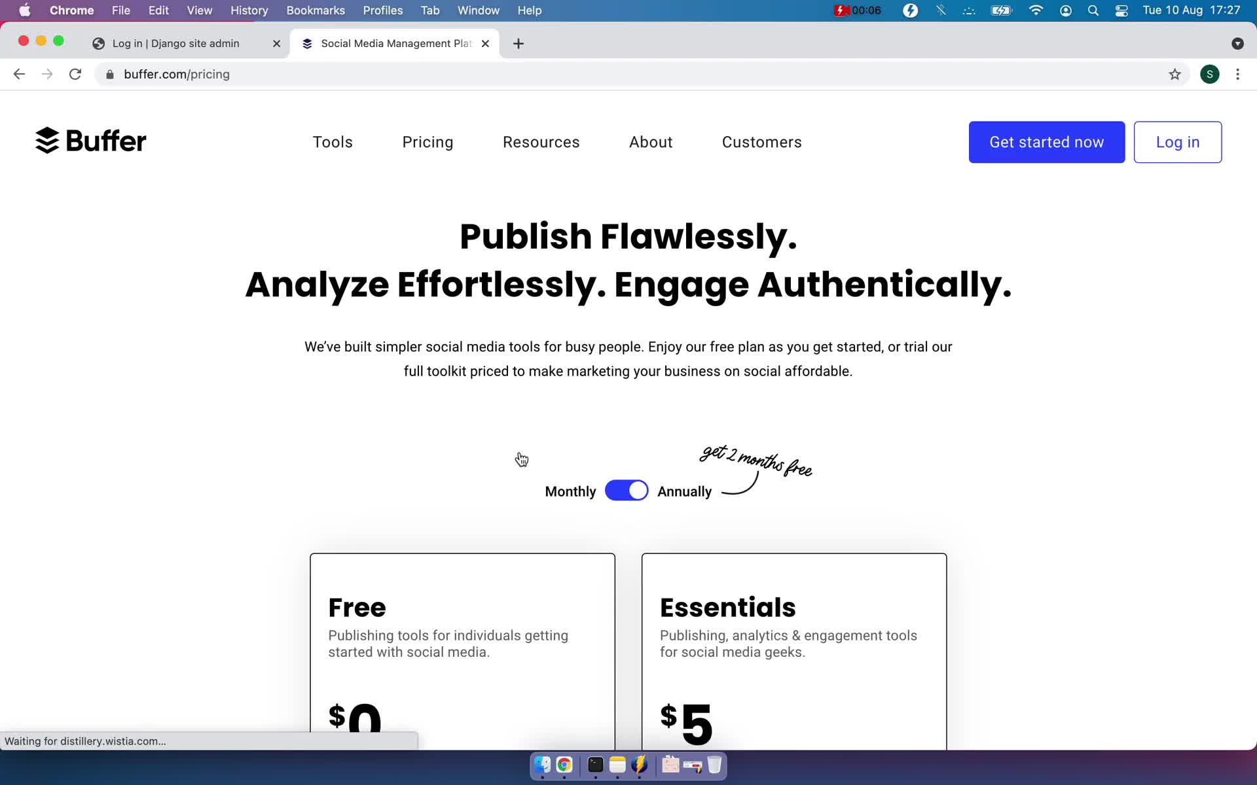The image size is (1257, 785).
Task: Click the bookmark/save page icon
Action: click(x=1175, y=74)
